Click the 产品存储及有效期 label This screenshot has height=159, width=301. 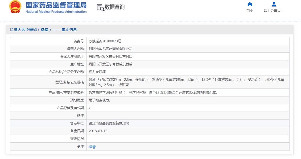(70, 108)
